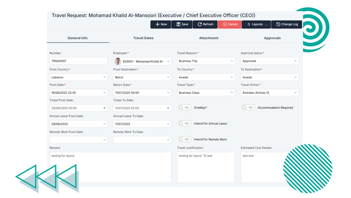The image size is (351, 198).
Task: Click the circular arrow Refresh icon
Action: (x=200, y=24)
